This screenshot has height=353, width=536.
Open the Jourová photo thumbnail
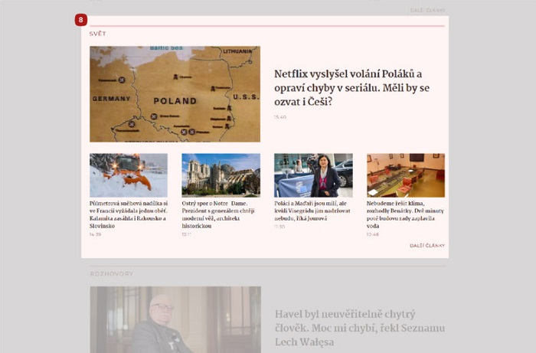click(313, 175)
